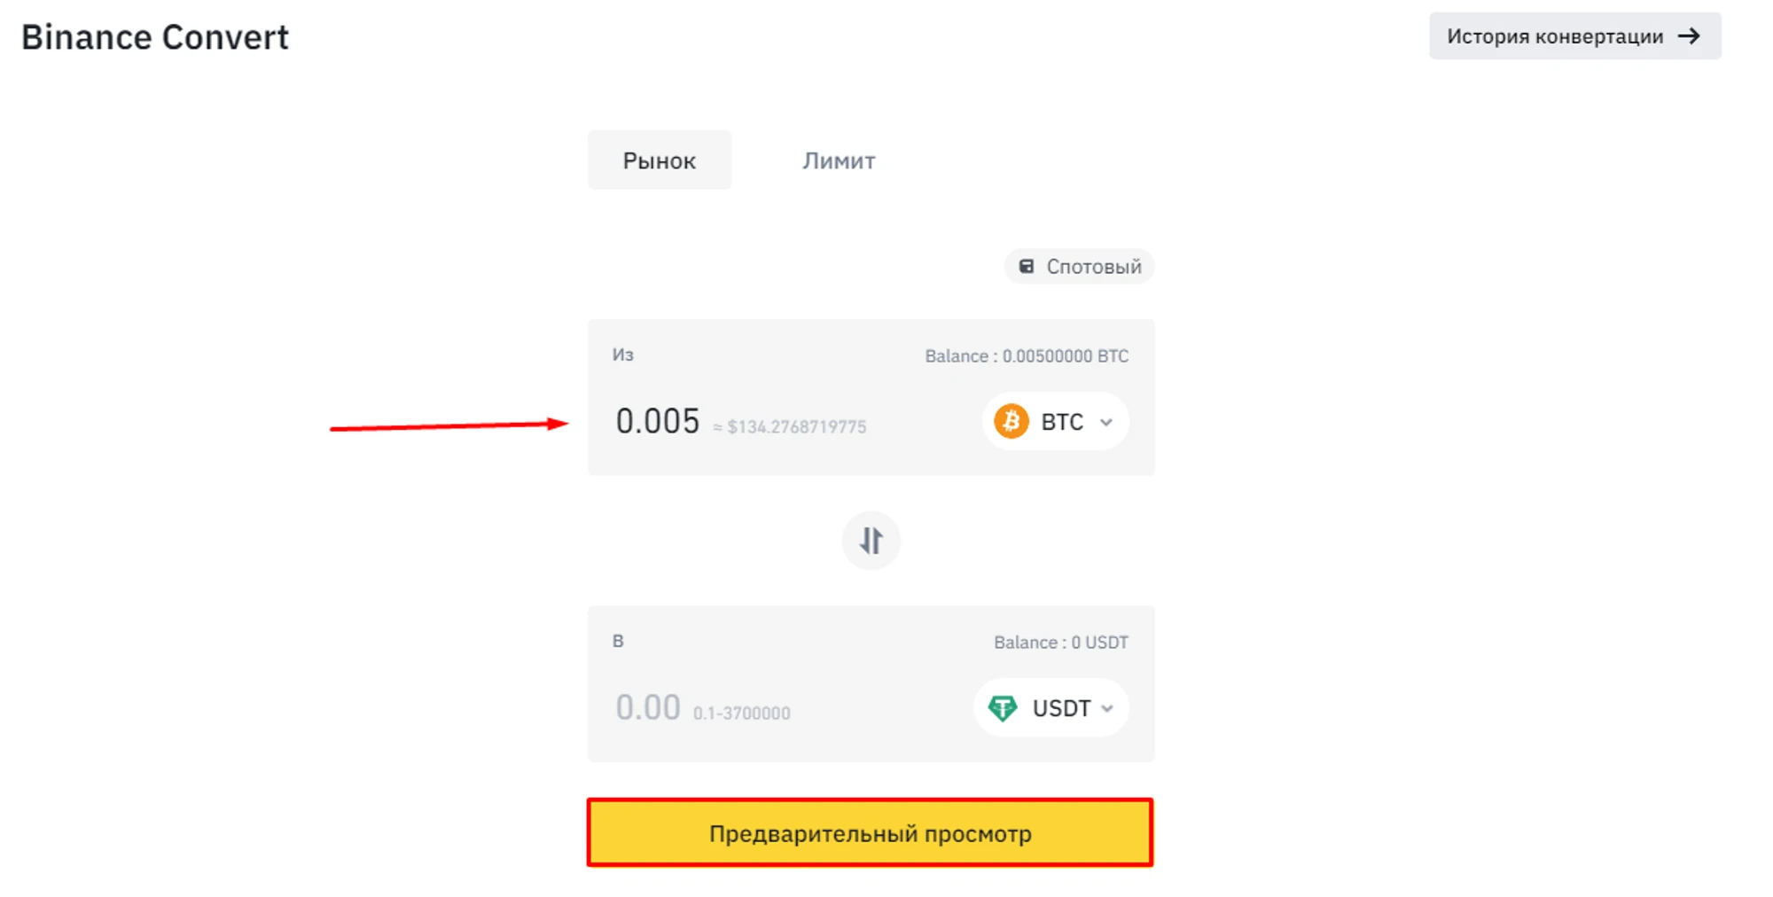
Task: Click the Binance Convert heading
Action: point(155,37)
